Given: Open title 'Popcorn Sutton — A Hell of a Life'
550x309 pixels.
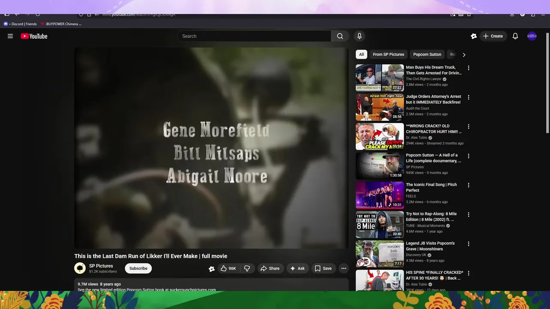Looking at the screenshot, I should (x=434, y=158).
